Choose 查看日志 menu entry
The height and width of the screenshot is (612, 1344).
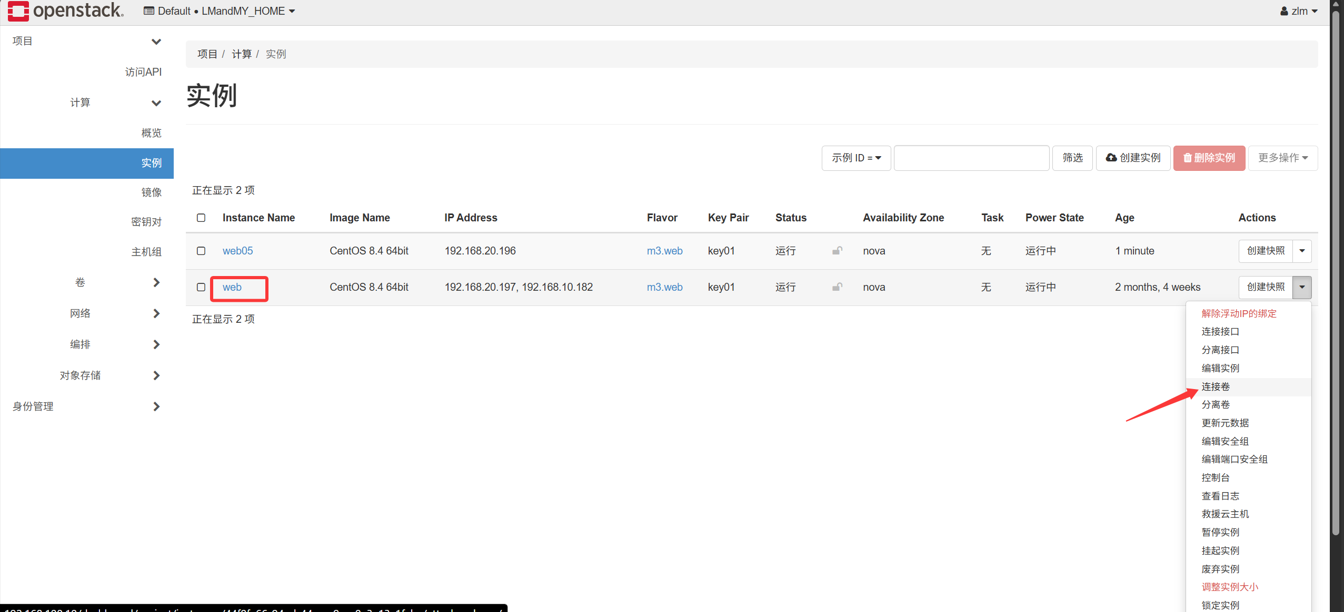click(x=1220, y=496)
